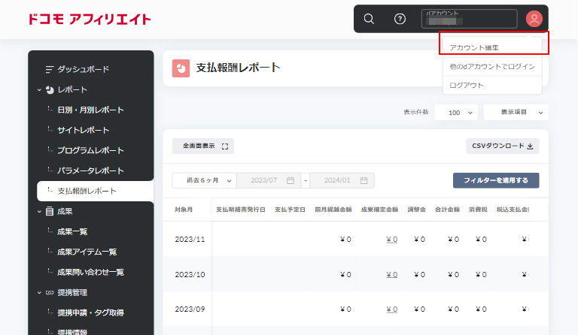This screenshot has width=578, height=335.
Task: Open calendar icon for 2023/07 start date
Action: tap(291, 180)
